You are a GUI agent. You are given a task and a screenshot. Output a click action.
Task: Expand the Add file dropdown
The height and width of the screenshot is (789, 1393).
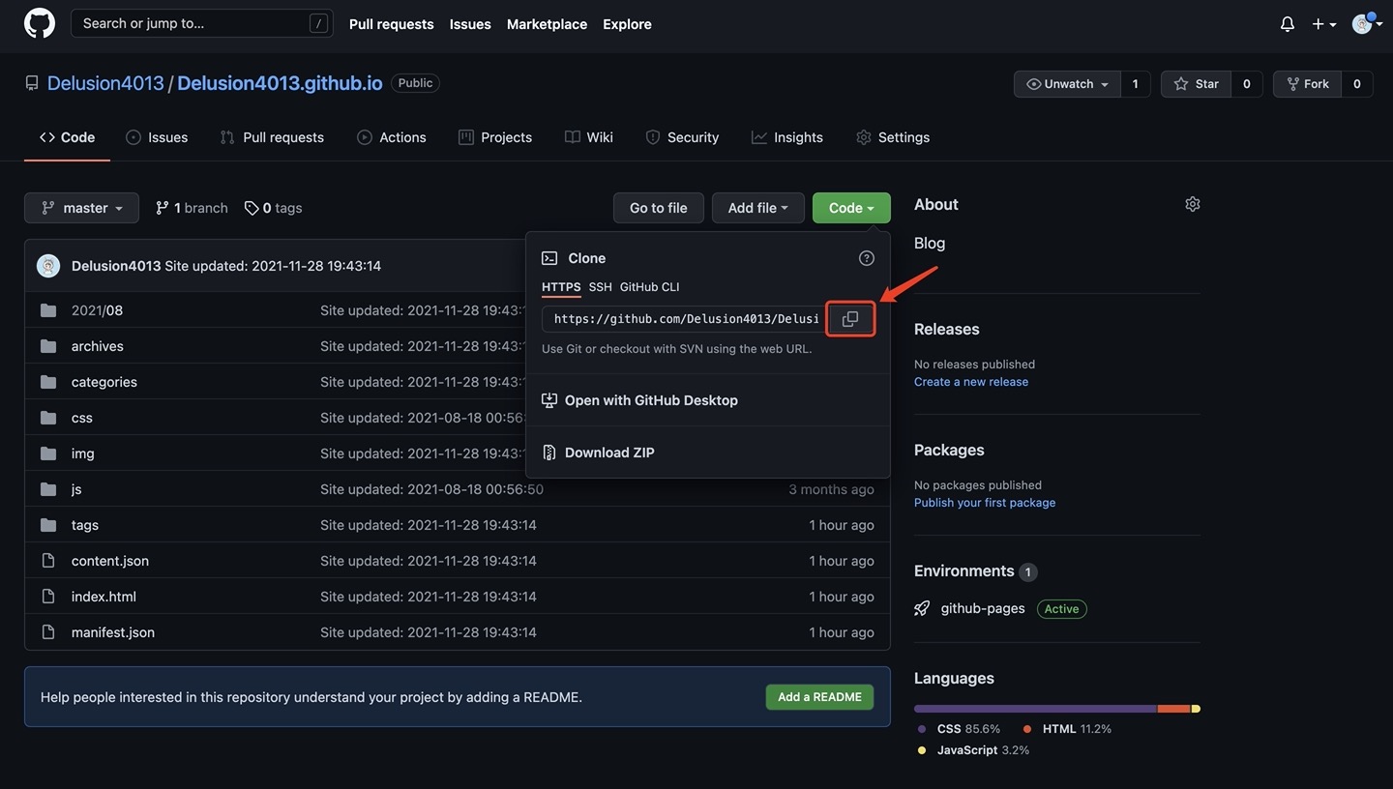[758, 208]
